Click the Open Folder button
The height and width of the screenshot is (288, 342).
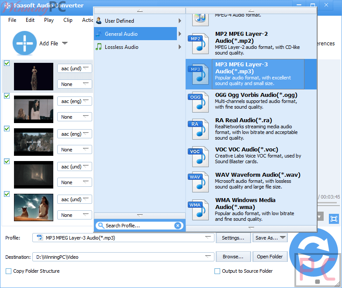(270, 257)
